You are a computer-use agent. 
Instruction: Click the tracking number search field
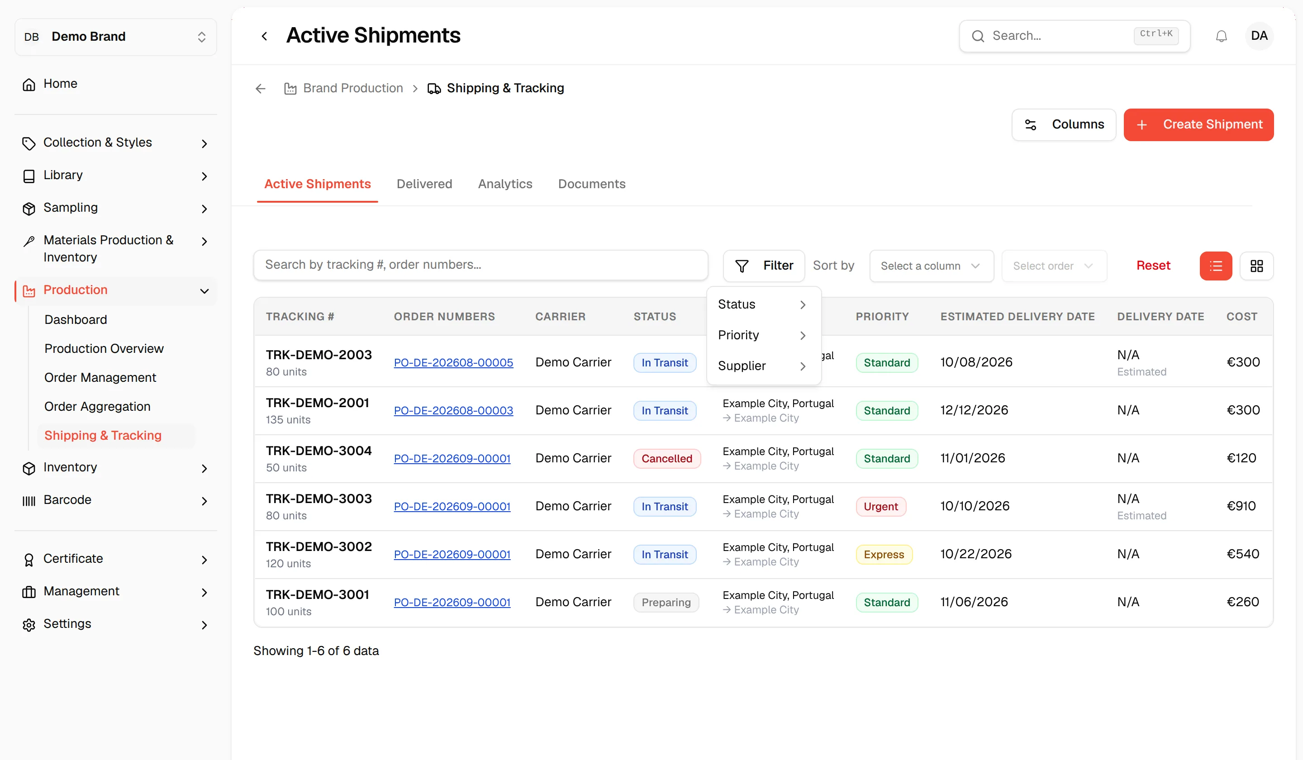pyautogui.click(x=480, y=265)
